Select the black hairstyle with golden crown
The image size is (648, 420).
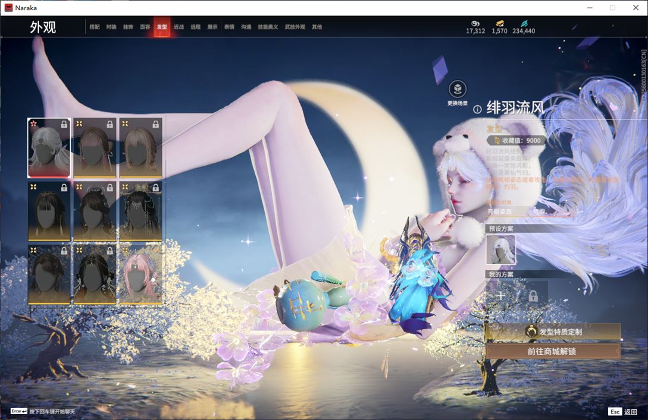(x=140, y=211)
